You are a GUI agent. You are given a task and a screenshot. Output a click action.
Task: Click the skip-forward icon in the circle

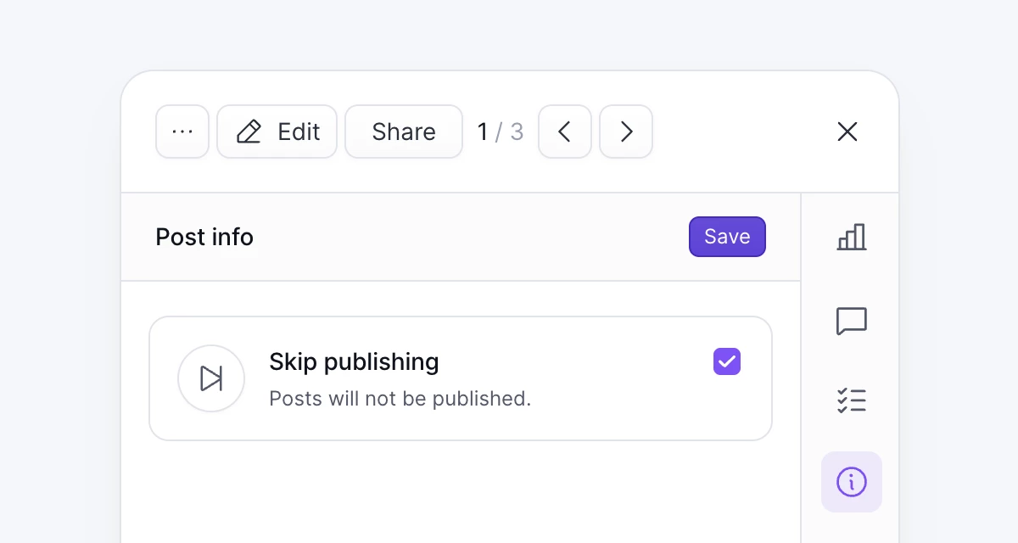211,378
